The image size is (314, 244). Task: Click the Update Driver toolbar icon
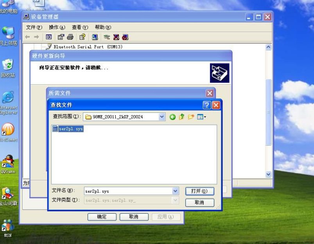tap(95, 37)
